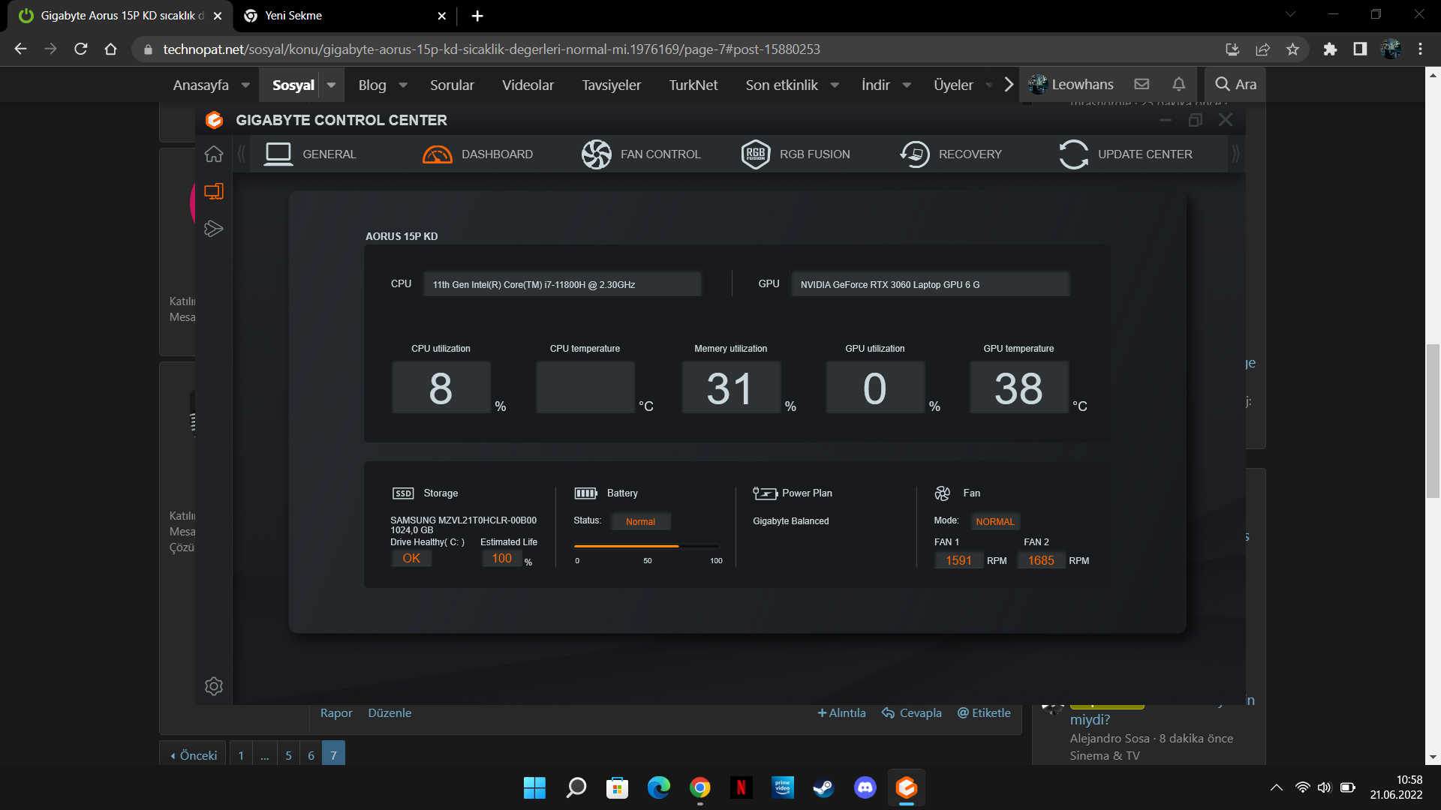
Task: Open the İndir dropdown menu
Action: [907, 85]
